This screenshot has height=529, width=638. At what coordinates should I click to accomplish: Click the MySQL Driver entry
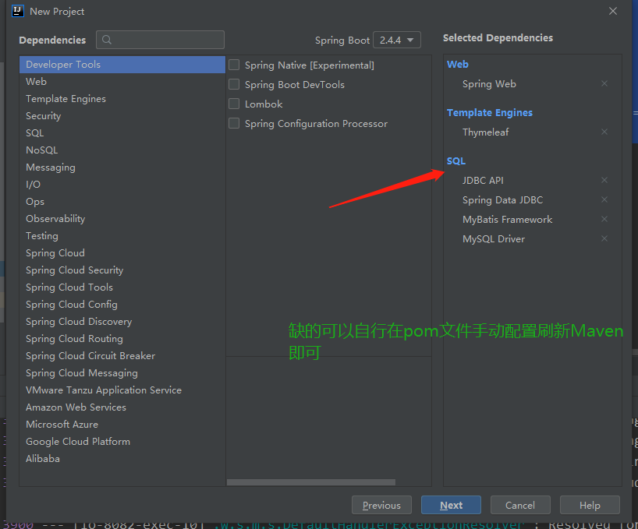(494, 239)
